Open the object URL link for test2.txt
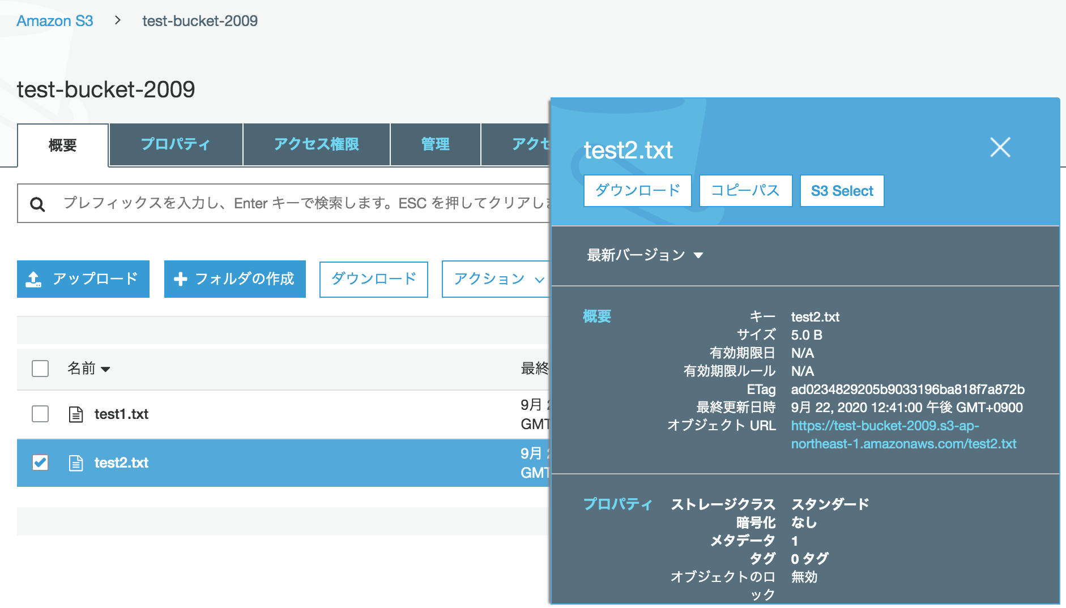1066x608 pixels. (x=903, y=435)
